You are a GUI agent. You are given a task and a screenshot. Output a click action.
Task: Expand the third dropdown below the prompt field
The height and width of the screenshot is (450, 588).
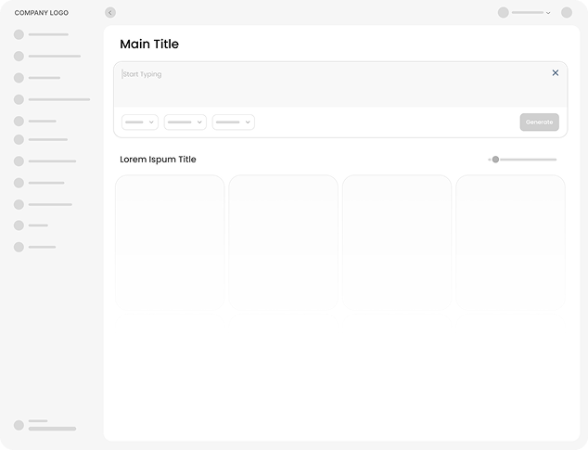234,122
